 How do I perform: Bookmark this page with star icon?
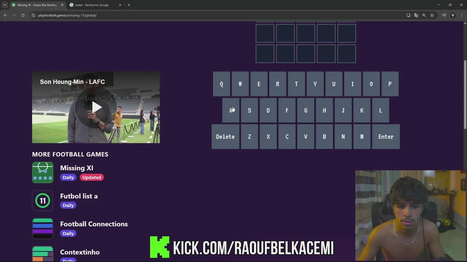pos(432,15)
